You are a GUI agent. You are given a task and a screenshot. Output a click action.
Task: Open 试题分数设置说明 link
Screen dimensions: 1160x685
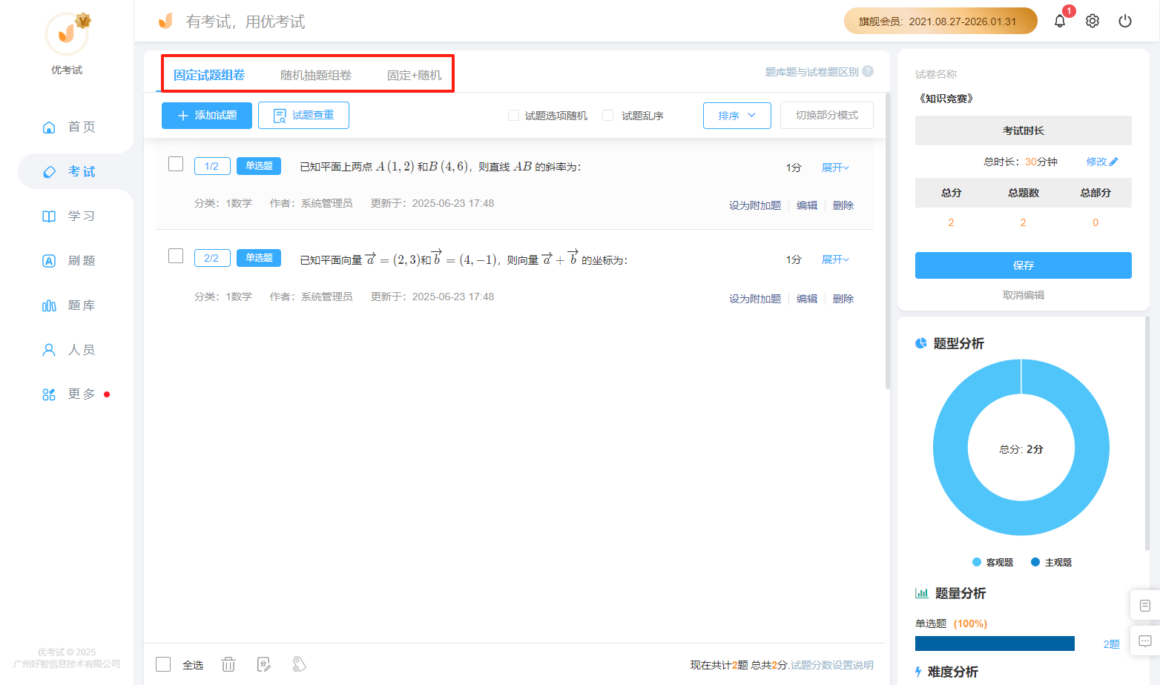[x=832, y=665]
